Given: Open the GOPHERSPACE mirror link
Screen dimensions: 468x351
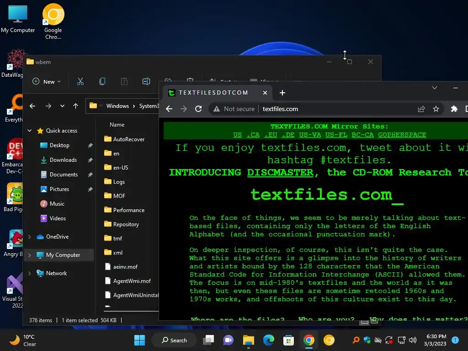Looking at the screenshot, I should (x=402, y=135).
